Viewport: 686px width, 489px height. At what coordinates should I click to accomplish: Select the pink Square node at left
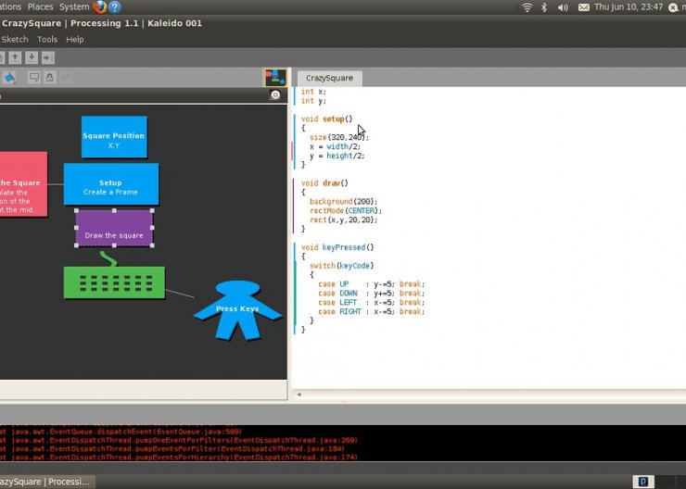click(23, 184)
